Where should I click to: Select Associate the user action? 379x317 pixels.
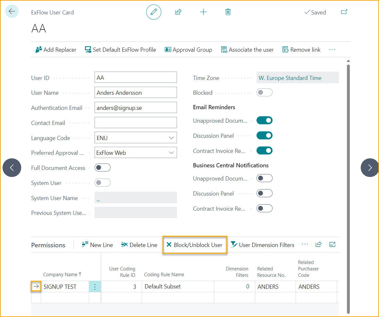(247, 50)
